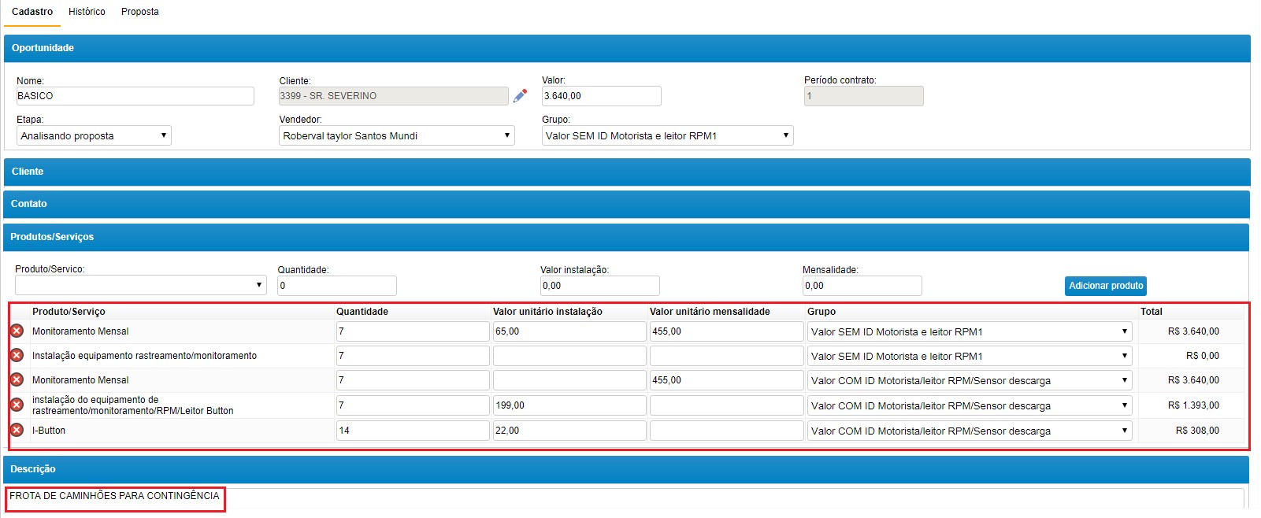
Task: Open the Histórico tab
Action: (87, 12)
